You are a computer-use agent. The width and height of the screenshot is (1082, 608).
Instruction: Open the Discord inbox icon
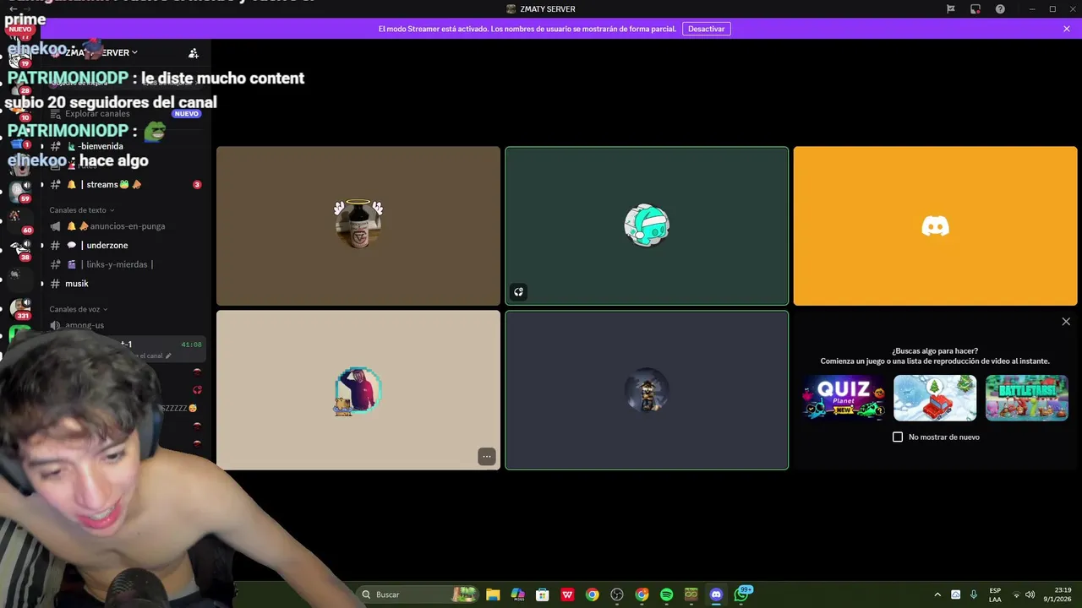click(975, 8)
